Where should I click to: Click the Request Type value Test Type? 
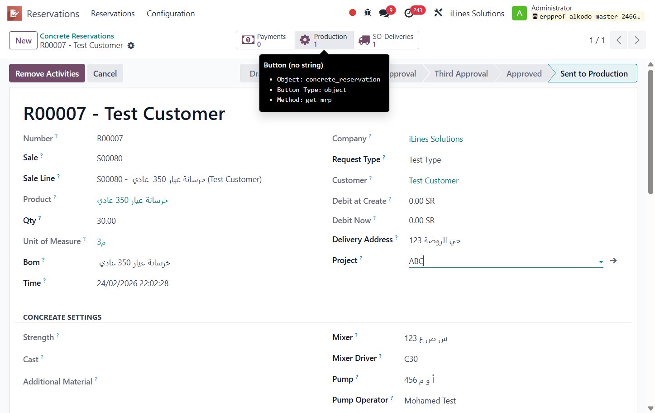[x=425, y=160]
